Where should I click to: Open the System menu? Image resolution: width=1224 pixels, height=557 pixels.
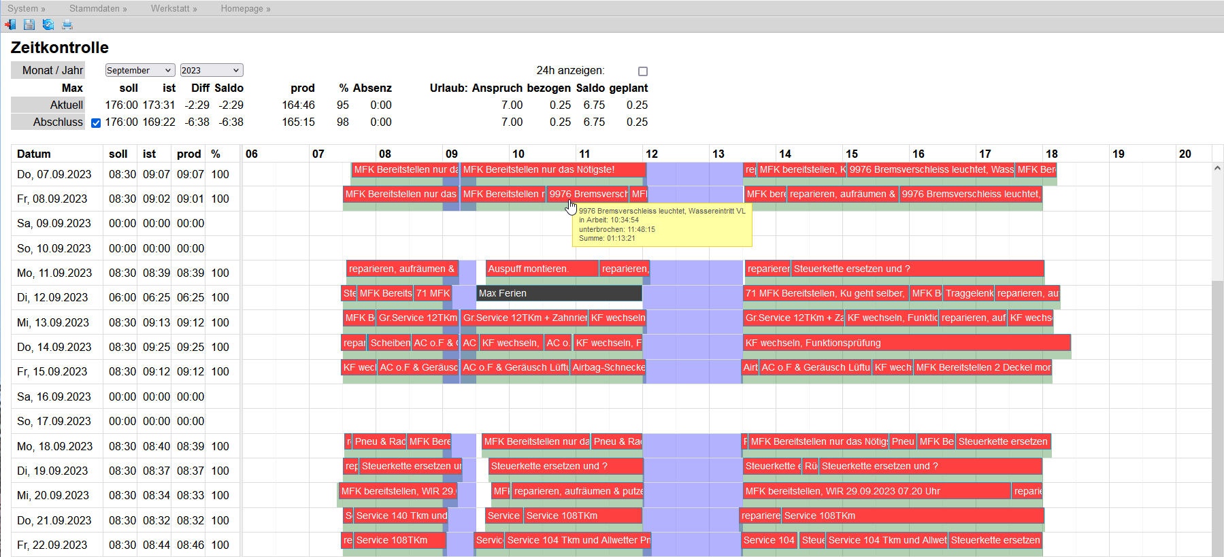[27, 8]
